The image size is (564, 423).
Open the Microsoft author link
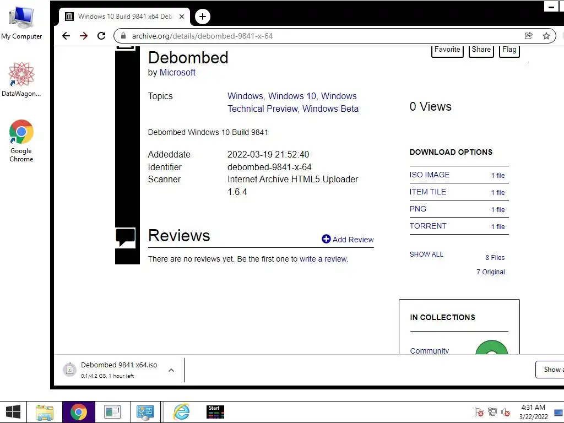coord(177,72)
